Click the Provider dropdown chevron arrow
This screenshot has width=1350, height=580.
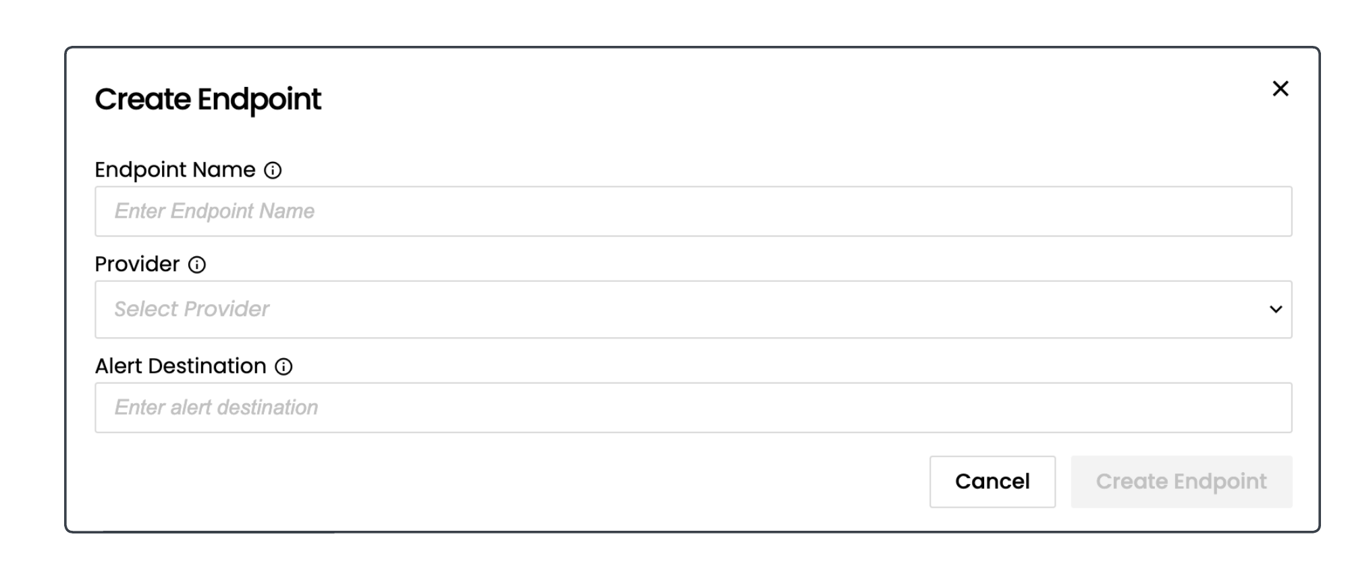[1275, 310]
